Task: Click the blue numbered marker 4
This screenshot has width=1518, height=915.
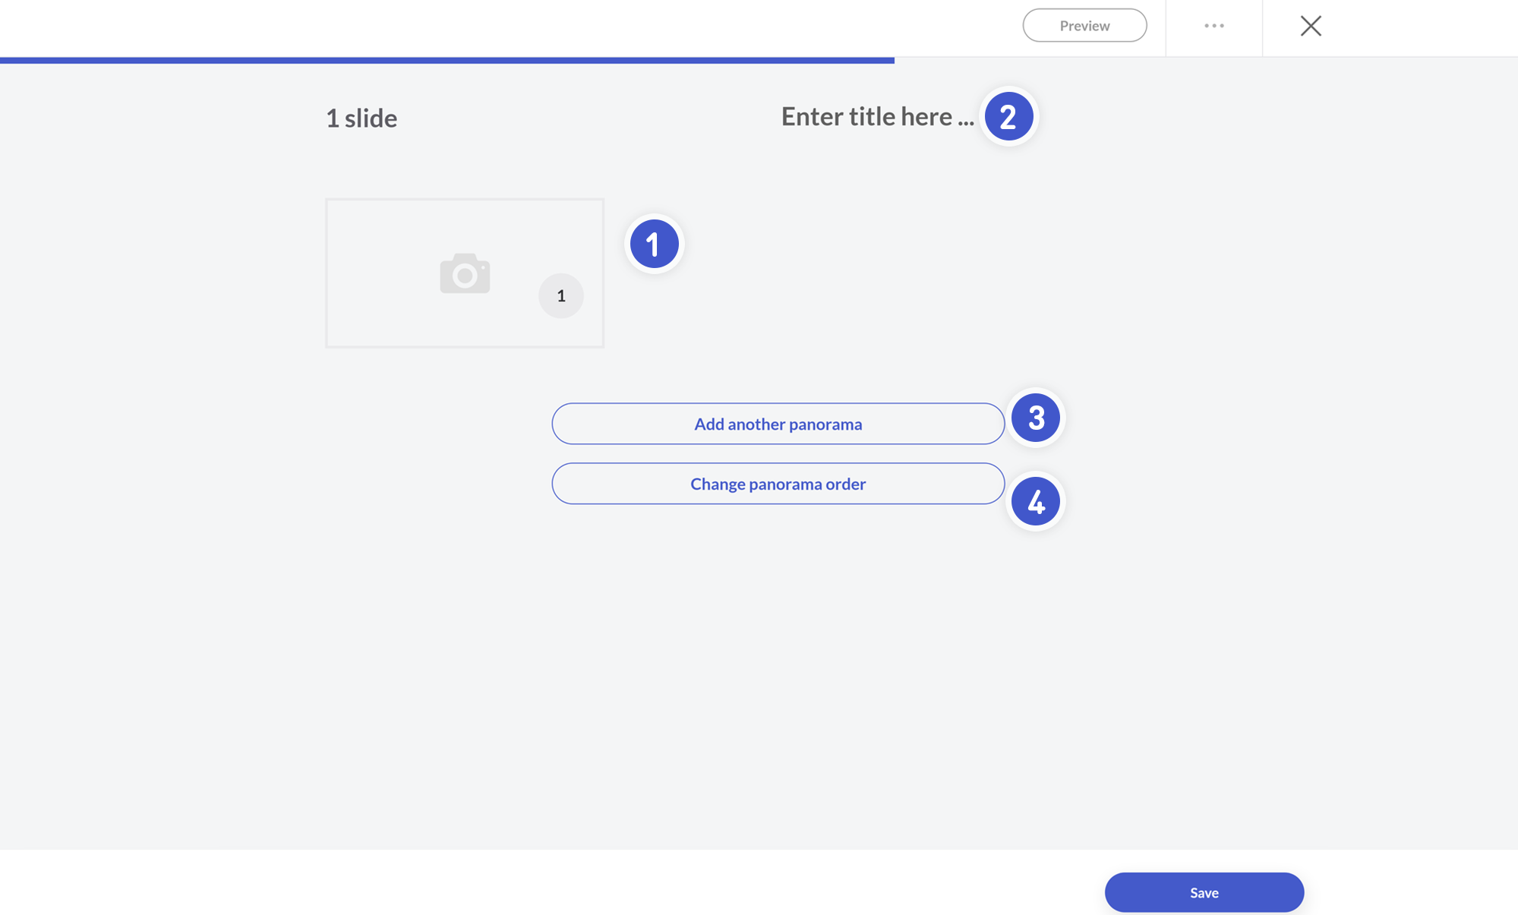Action: (x=1036, y=501)
